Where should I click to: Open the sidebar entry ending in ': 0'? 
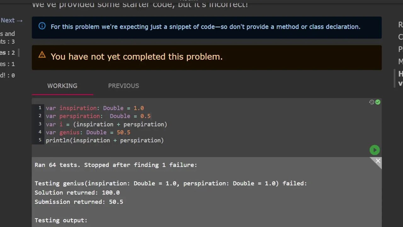tap(7, 75)
